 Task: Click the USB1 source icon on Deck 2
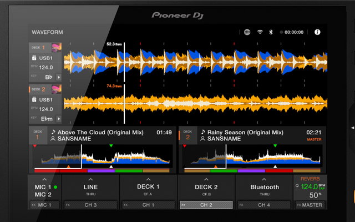[x=34, y=99]
